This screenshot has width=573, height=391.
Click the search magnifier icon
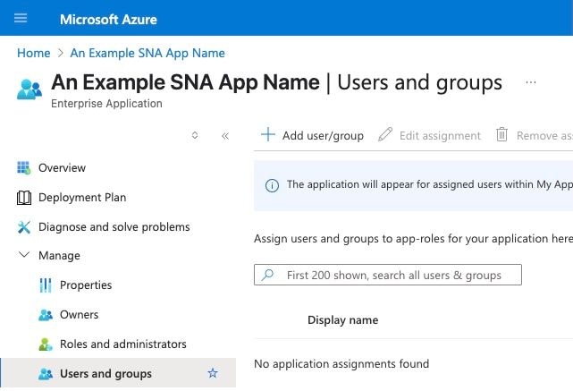(267, 275)
